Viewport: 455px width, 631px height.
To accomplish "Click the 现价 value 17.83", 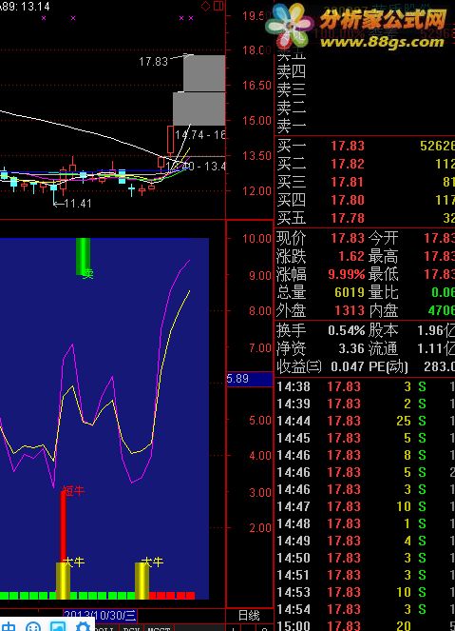I will click(x=348, y=238).
